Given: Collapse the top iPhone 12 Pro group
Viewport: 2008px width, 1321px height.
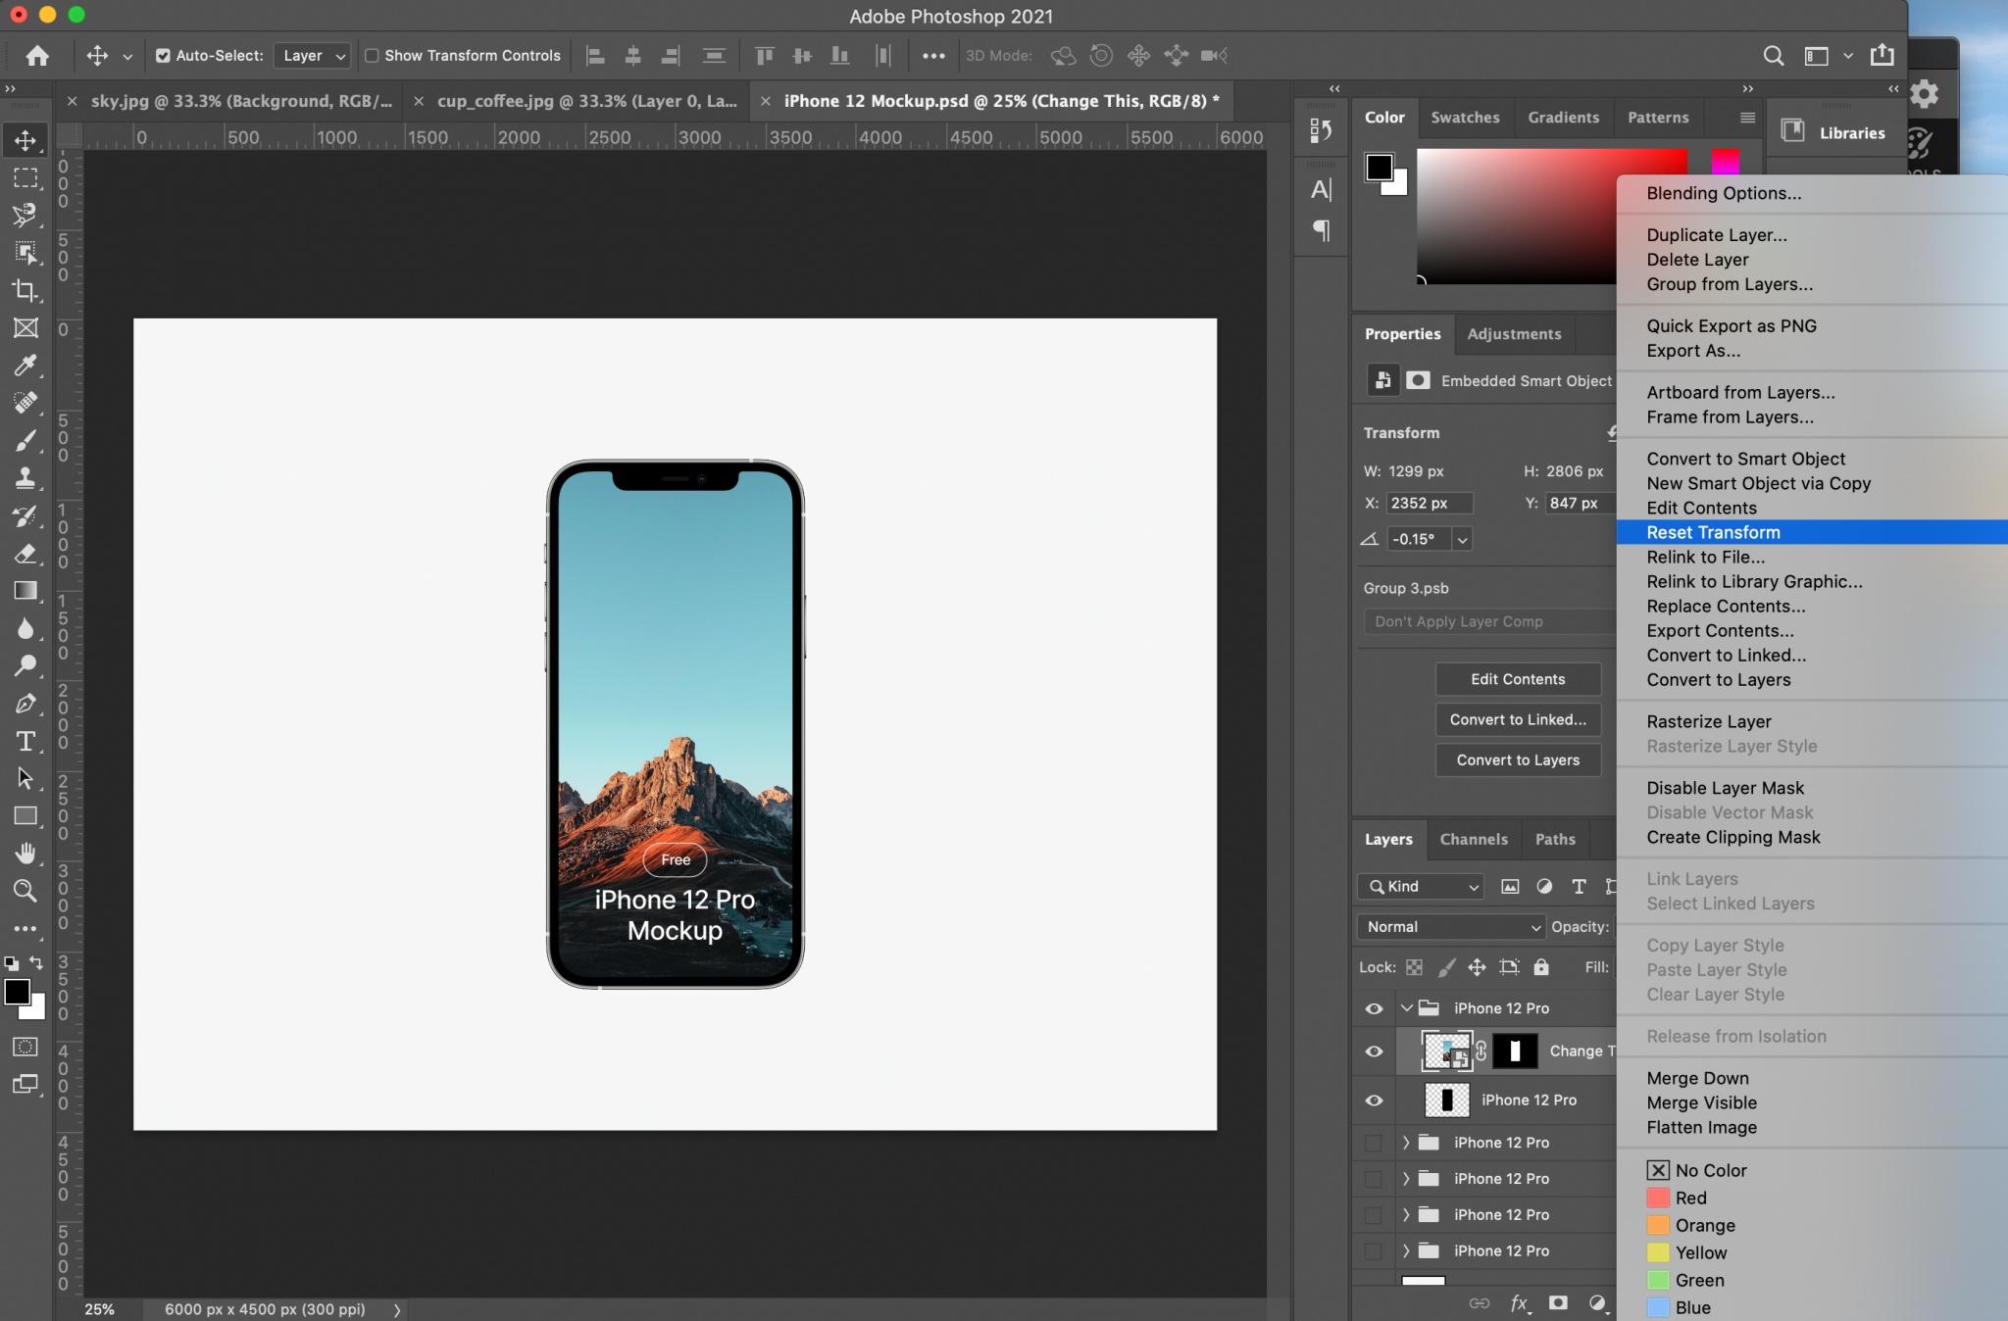Looking at the screenshot, I should coord(1407,1008).
